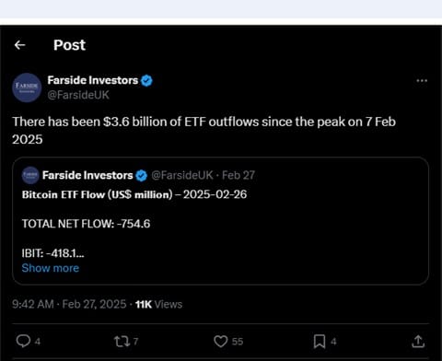Open the three-dot more options menu
The height and width of the screenshot is (361, 442).
[422, 81]
